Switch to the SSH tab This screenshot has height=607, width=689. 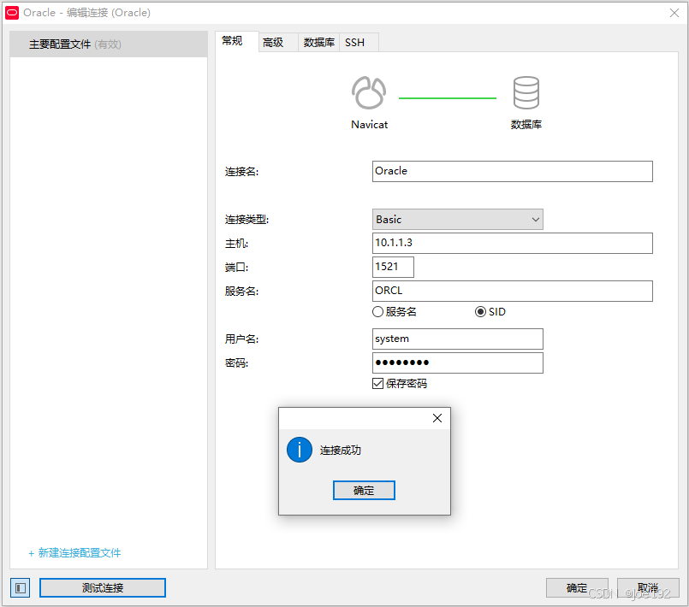[359, 43]
